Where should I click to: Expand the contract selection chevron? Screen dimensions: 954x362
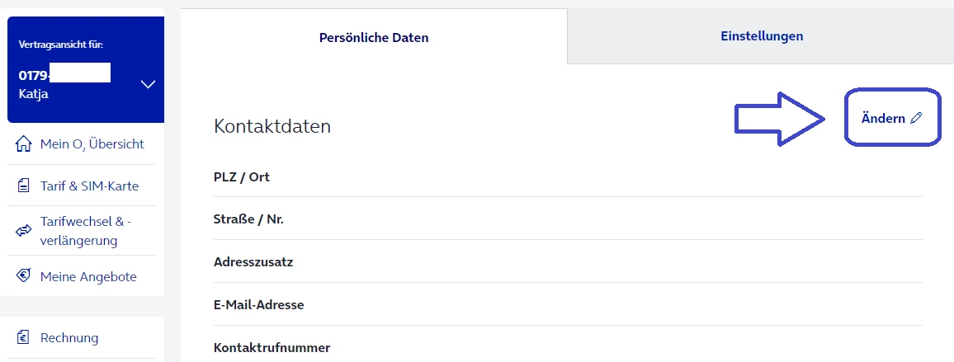click(149, 84)
